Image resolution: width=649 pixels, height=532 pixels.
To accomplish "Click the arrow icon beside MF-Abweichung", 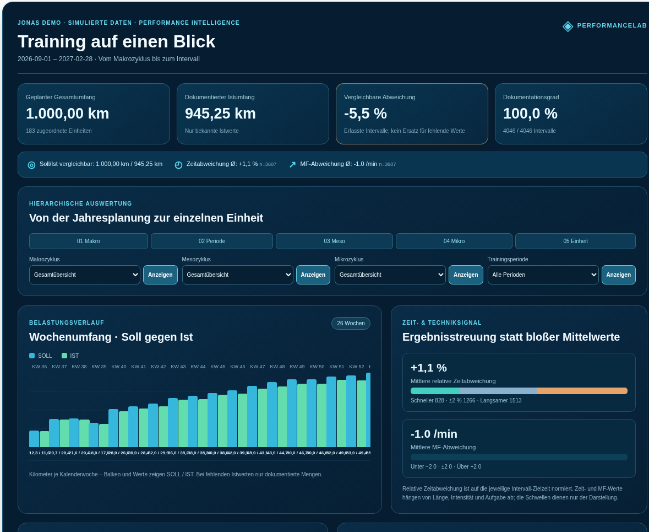I will pos(292,165).
